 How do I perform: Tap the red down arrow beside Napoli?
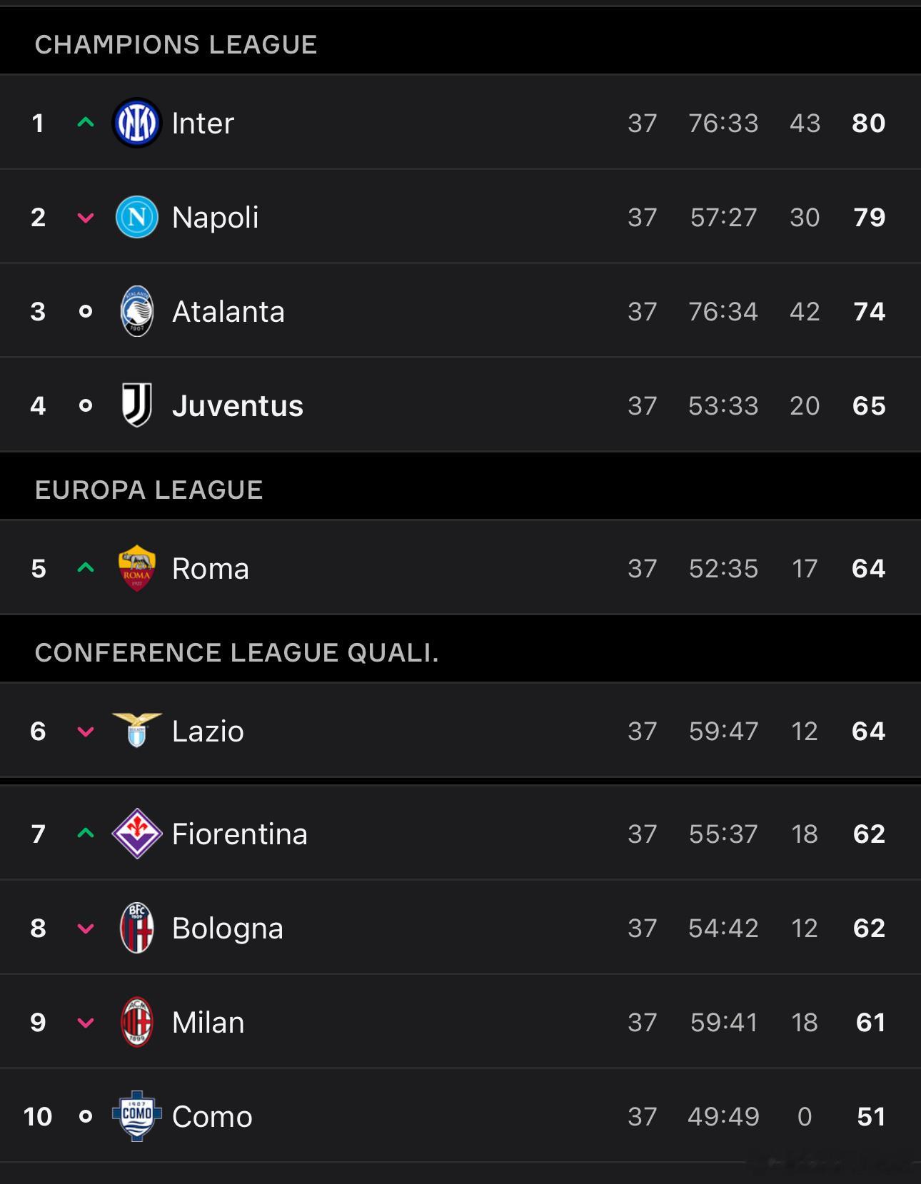[86, 218]
